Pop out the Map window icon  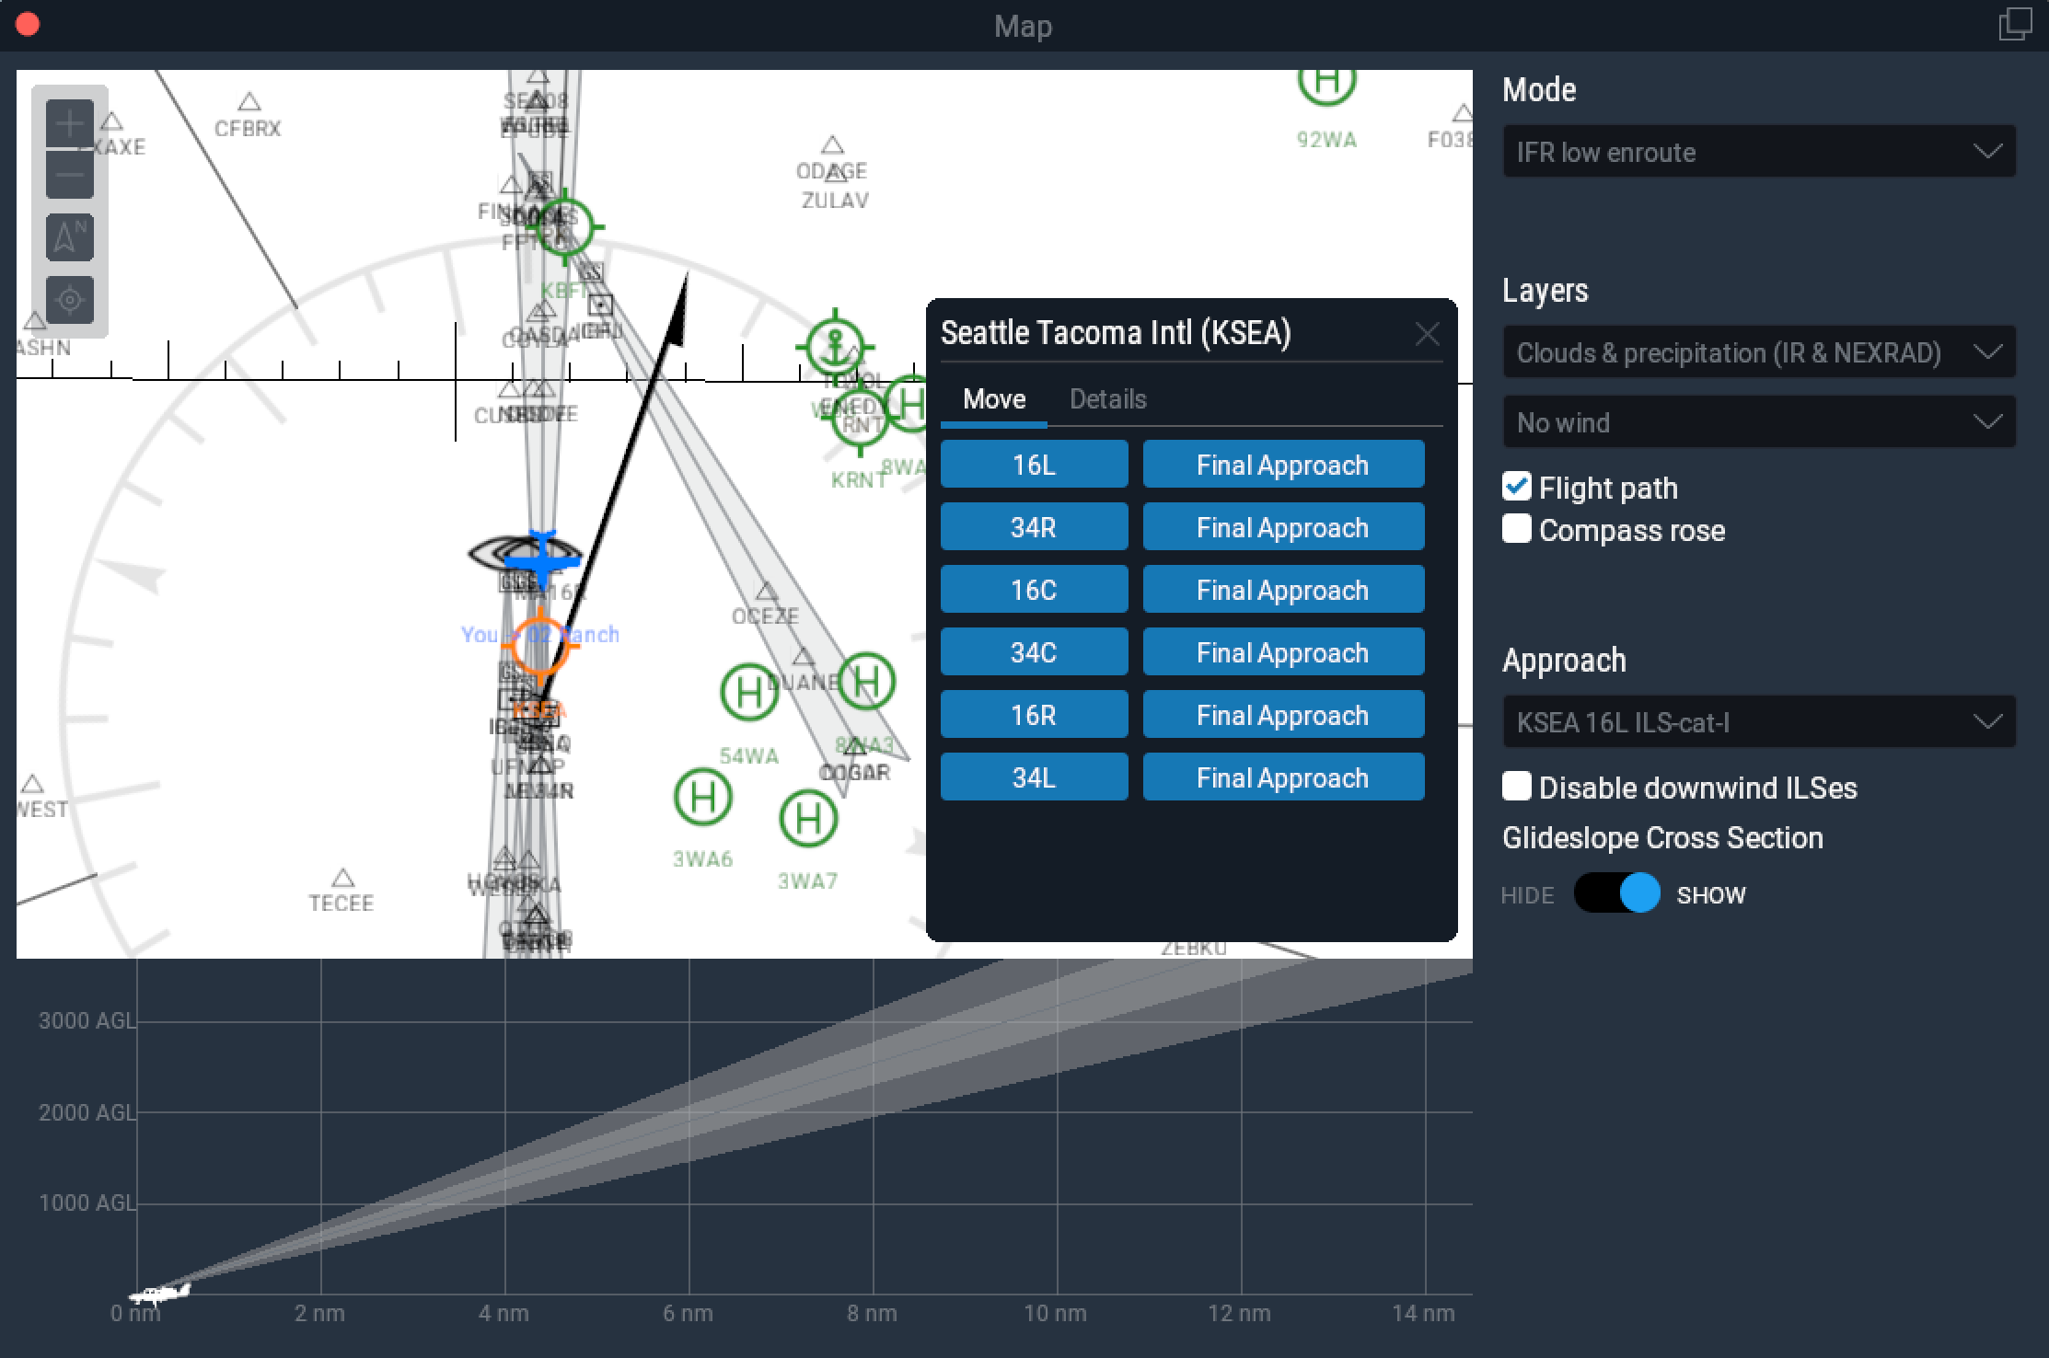[2015, 25]
